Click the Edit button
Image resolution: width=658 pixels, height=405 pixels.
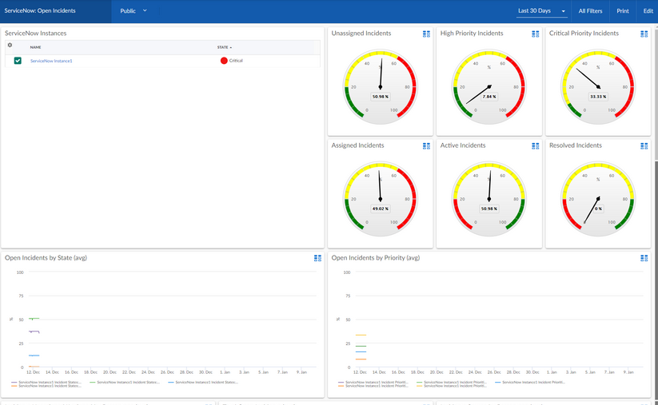pyautogui.click(x=648, y=11)
